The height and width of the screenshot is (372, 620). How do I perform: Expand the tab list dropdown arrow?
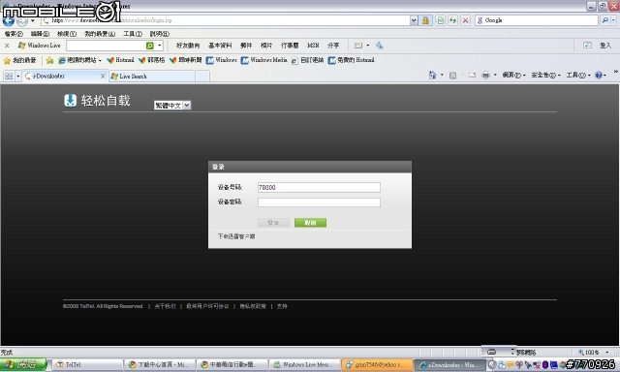tap(17, 76)
